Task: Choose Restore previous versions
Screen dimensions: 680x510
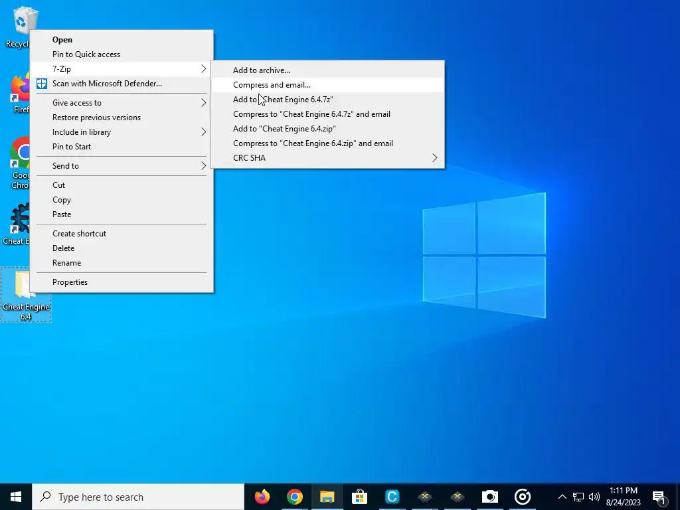Action: [122, 118]
